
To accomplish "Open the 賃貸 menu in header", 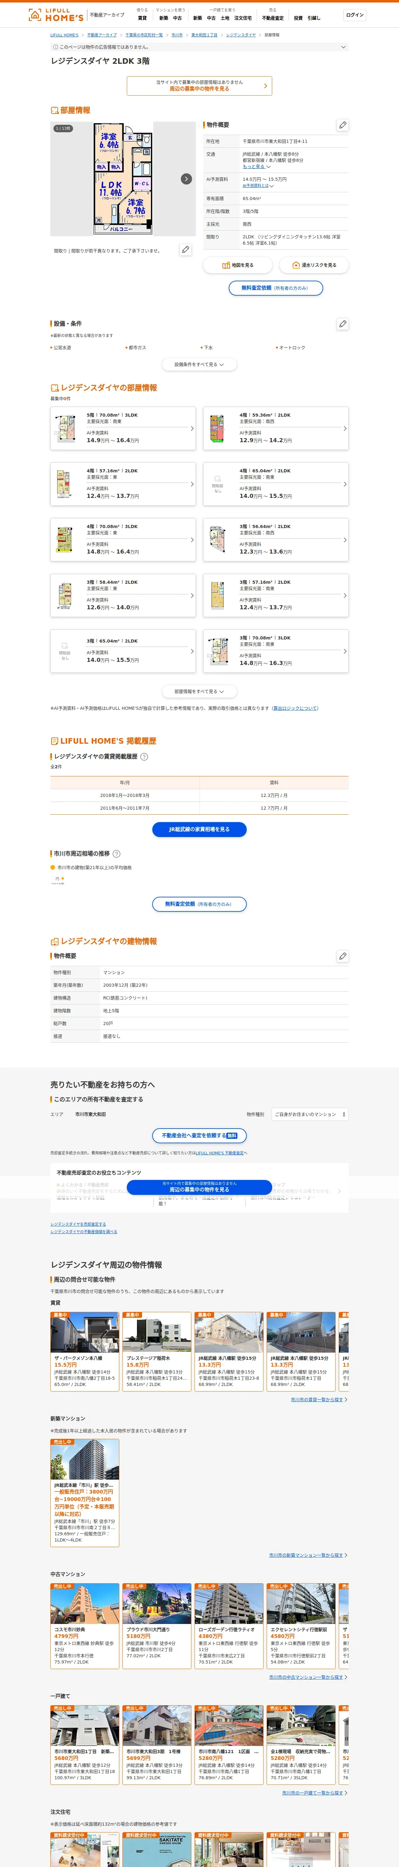I will tap(142, 18).
